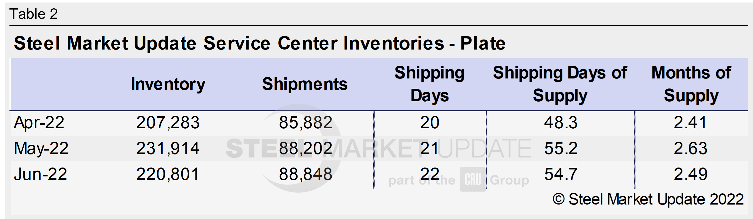Click the Inventory column header
The height and width of the screenshot is (219, 753).
coord(168,85)
